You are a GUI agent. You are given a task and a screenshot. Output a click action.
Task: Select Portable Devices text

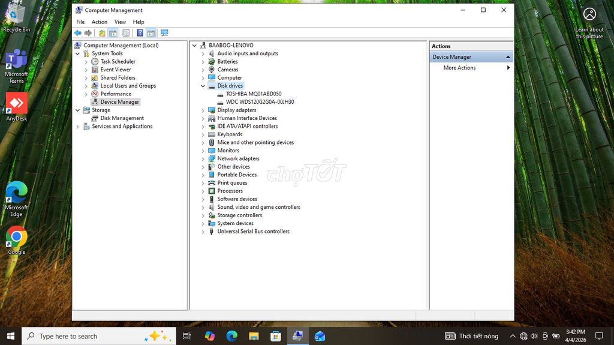tap(237, 175)
